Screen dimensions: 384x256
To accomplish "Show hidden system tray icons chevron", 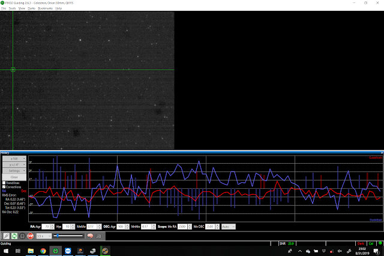I will [300, 251].
